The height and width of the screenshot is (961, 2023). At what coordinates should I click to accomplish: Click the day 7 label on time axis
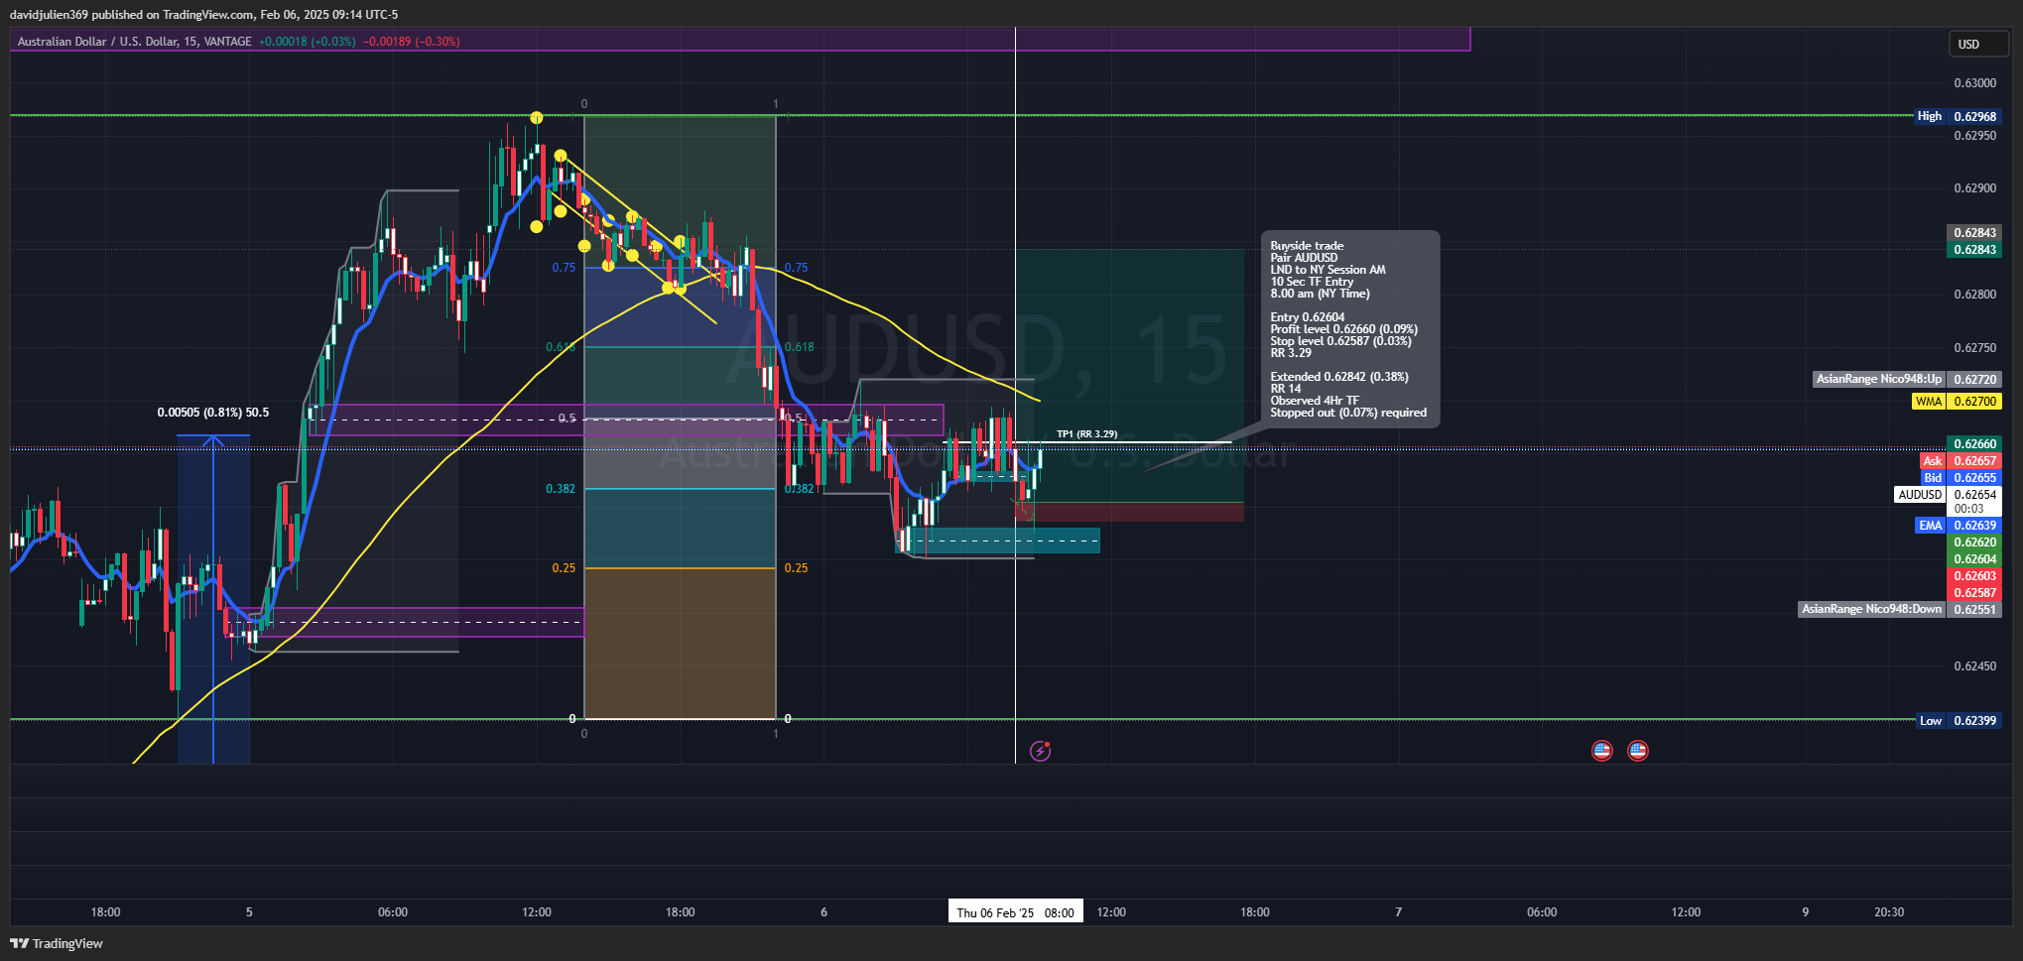point(1399,911)
